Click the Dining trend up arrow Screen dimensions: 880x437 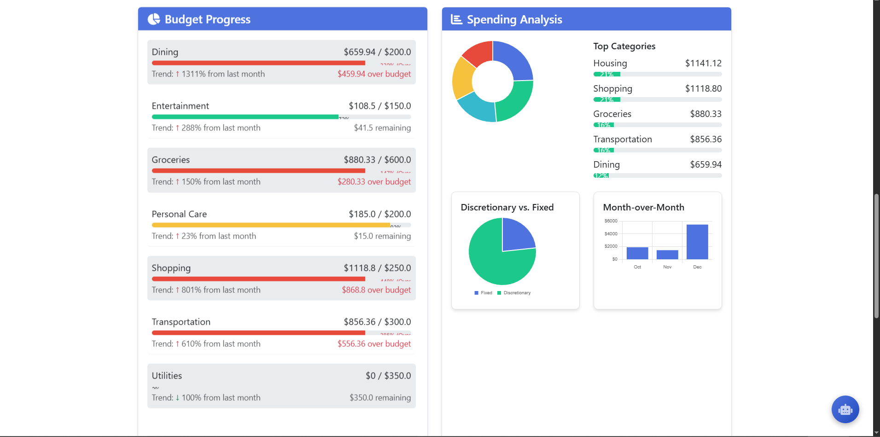(x=177, y=74)
